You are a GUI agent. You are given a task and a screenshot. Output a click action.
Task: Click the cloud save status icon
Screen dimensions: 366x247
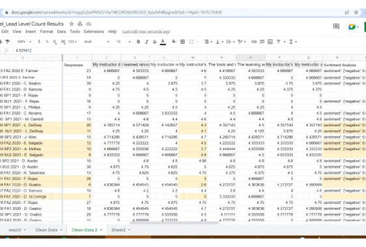click(88, 24)
